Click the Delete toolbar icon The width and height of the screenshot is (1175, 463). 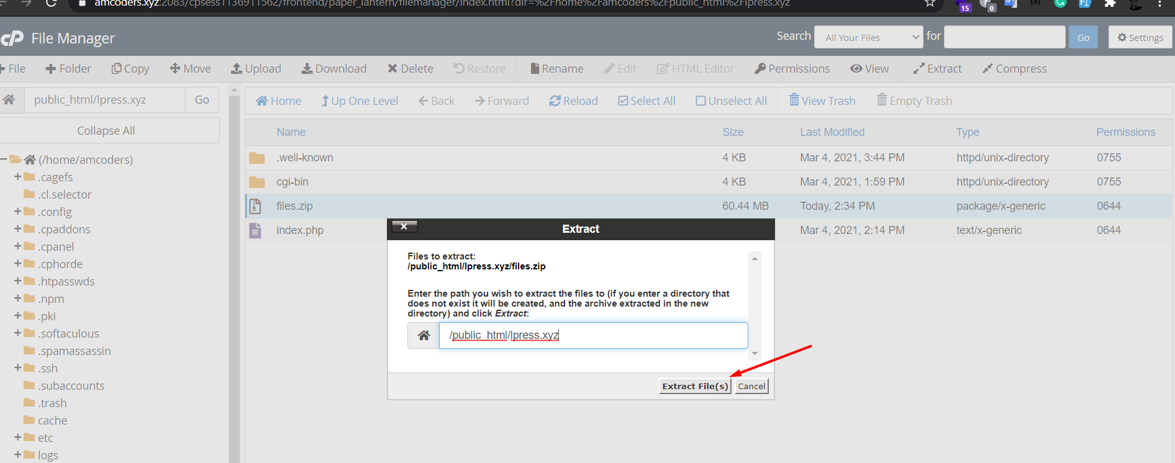point(392,69)
